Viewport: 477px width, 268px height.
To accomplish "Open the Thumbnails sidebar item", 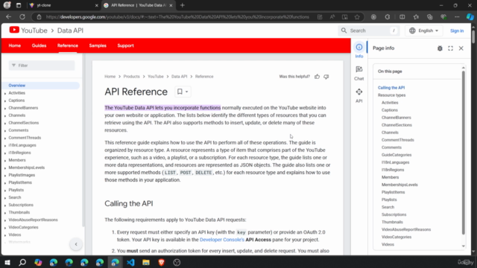I will click(x=19, y=212).
